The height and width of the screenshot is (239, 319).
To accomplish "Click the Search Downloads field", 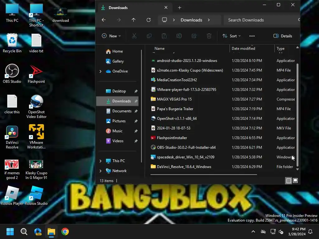I will 261,20.
